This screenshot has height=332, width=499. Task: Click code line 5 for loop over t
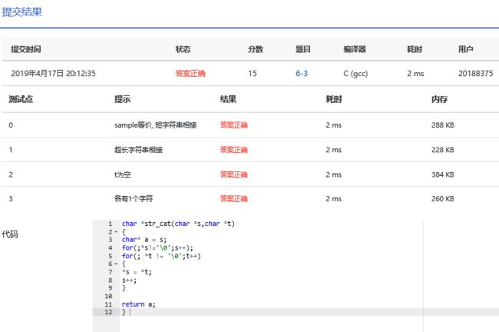click(161, 256)
